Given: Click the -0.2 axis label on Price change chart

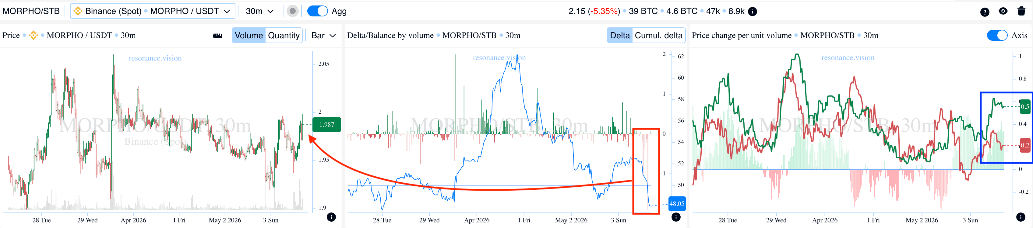Looking at the screenshot, I should pos(1023,192).
